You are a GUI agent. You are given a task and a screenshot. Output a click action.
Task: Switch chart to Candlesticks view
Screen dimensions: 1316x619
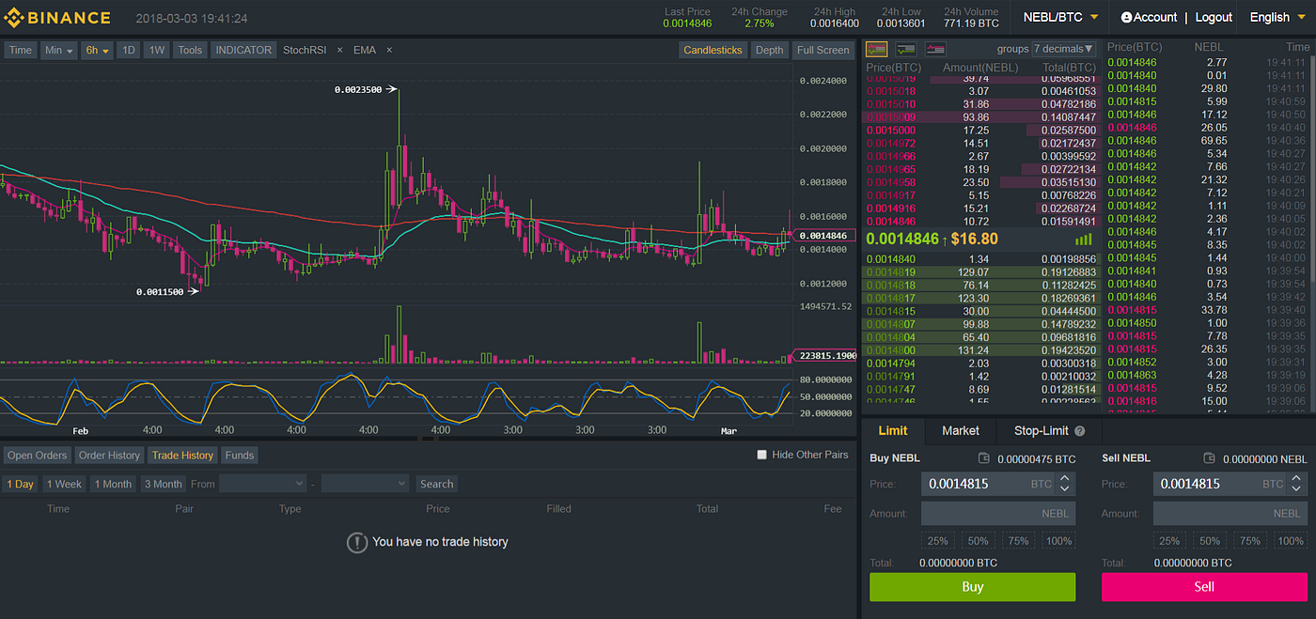coord(713,50)
